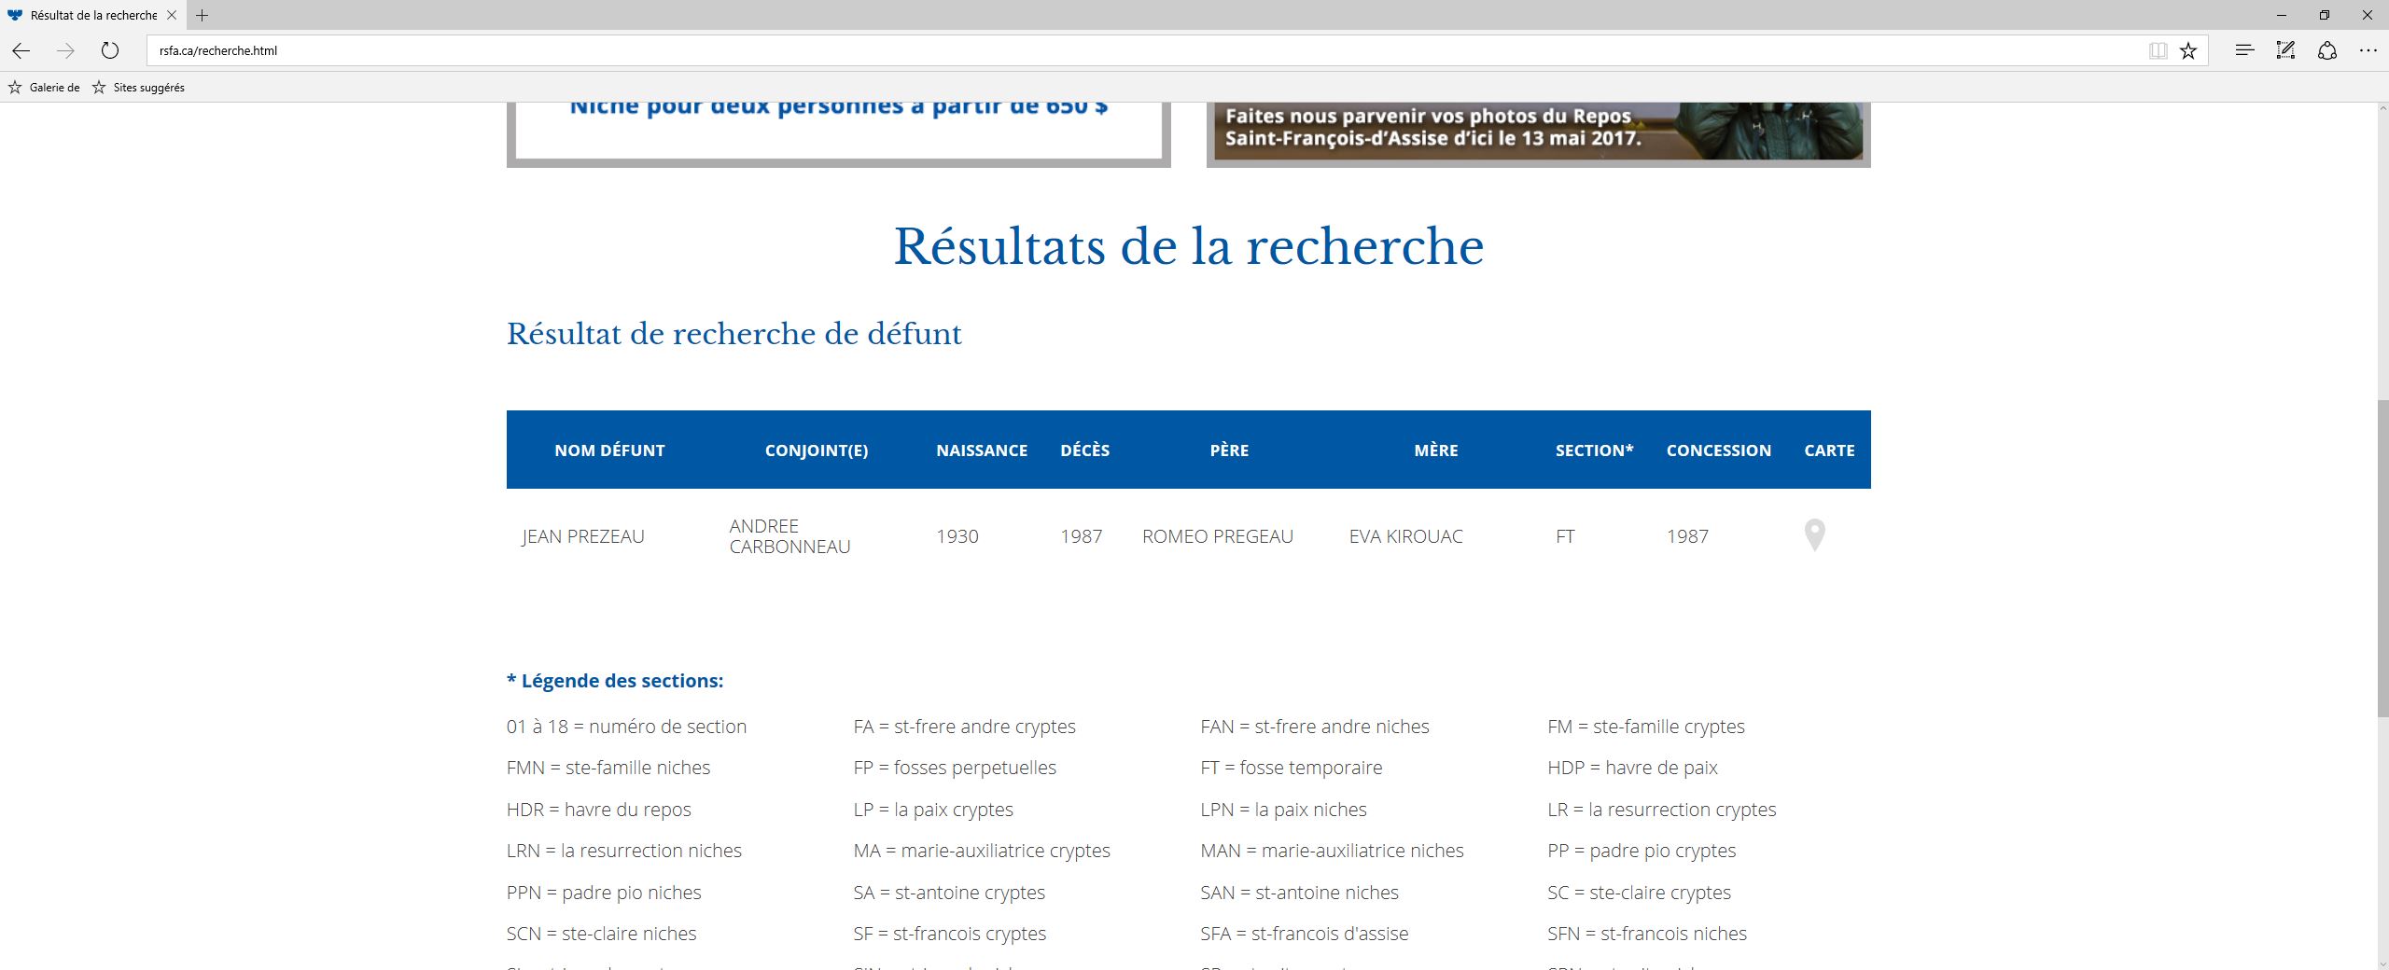Click ROMEO PREGEAU father cell

pyautogui.click(x=1218, y=536)
